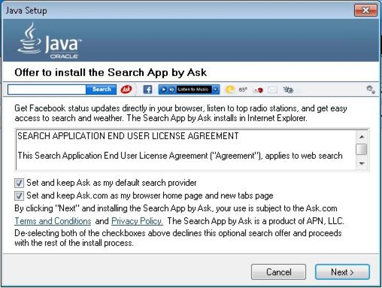382x288 pixels.
Task: Click the Facebook icon in the toolbar
Action: pyautogui.click(x=148, y=90)
